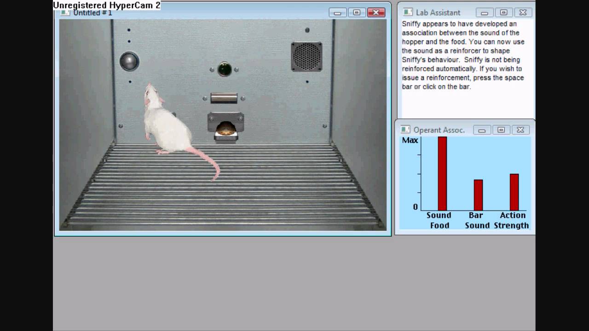Click the round water spout in the cage
The image size is (589, 331).
[x=129, y=61]
